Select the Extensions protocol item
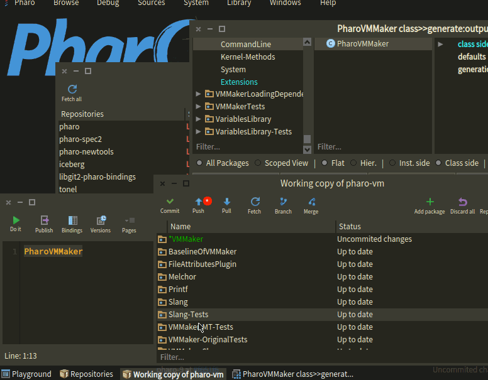 (239, 82)
